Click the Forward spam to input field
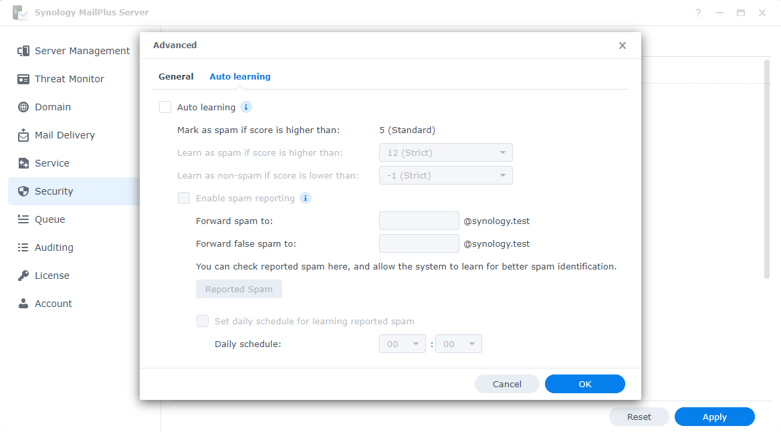 [419, 221]
